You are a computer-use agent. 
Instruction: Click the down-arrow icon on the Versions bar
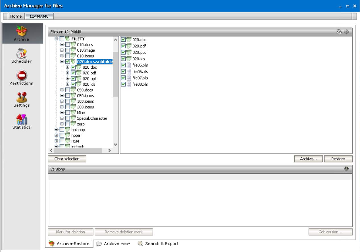pos(347,169)
